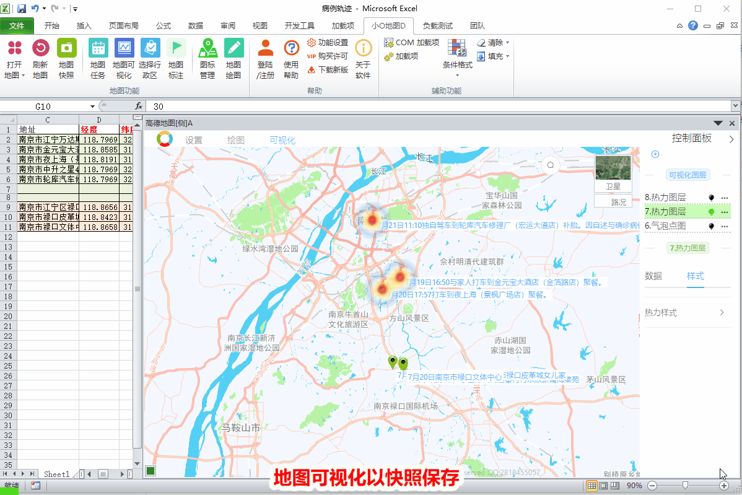Open more options for 8.热力图层

tap(725, 198)
